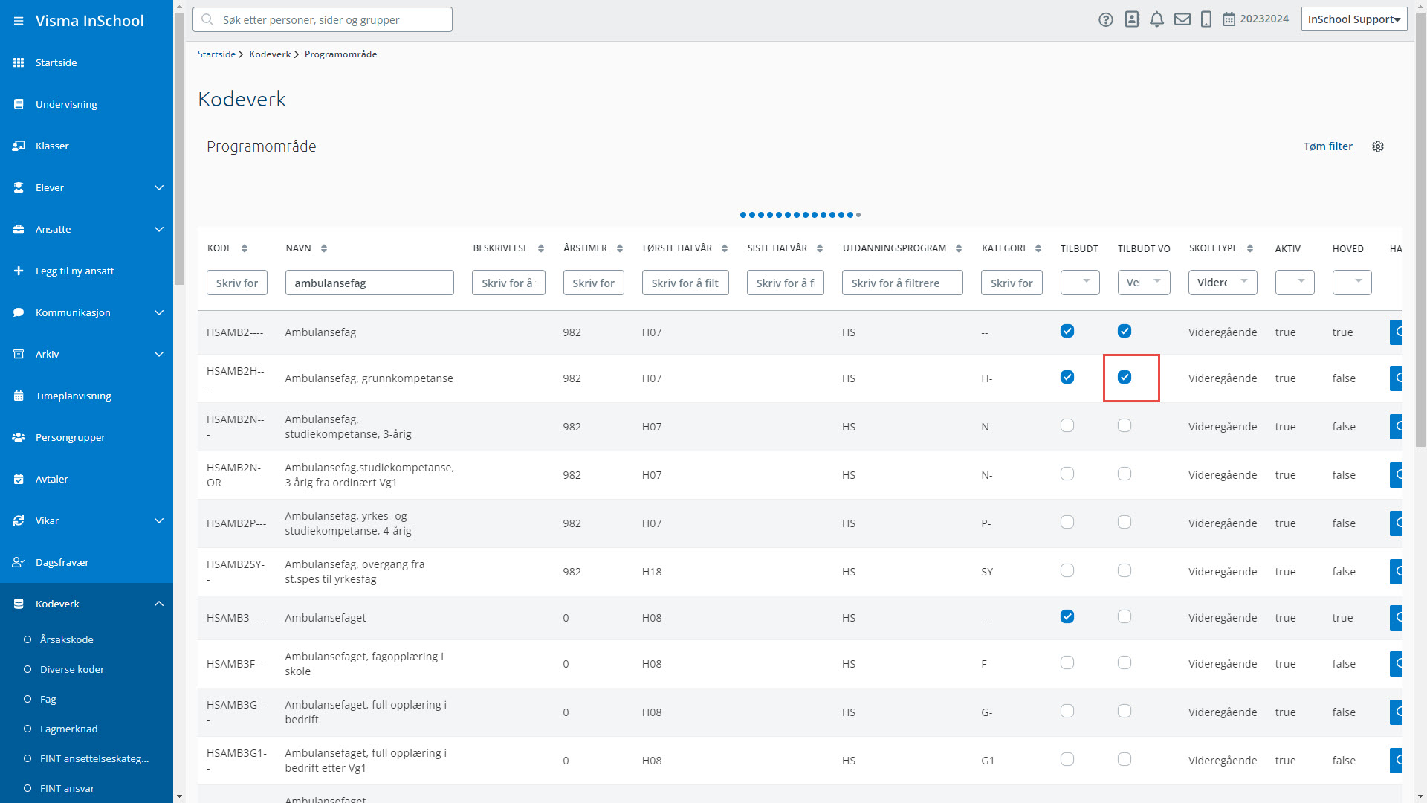Open the school year calendar 20232024

click(1256, 19)
